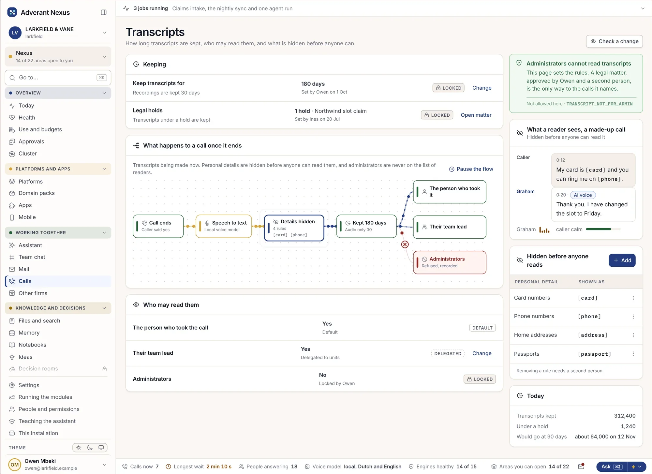
Task: Collapse the PLATFORMS AND APPS section
Action: click(58, 169)
